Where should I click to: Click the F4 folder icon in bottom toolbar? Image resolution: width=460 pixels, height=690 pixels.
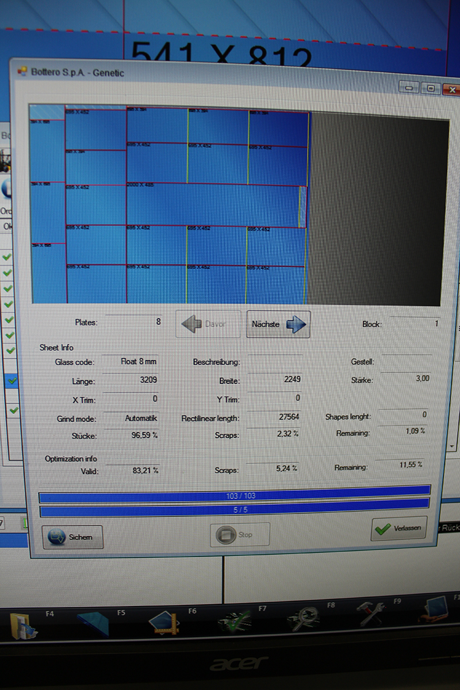pyautogui.click(x=24, y=625)
